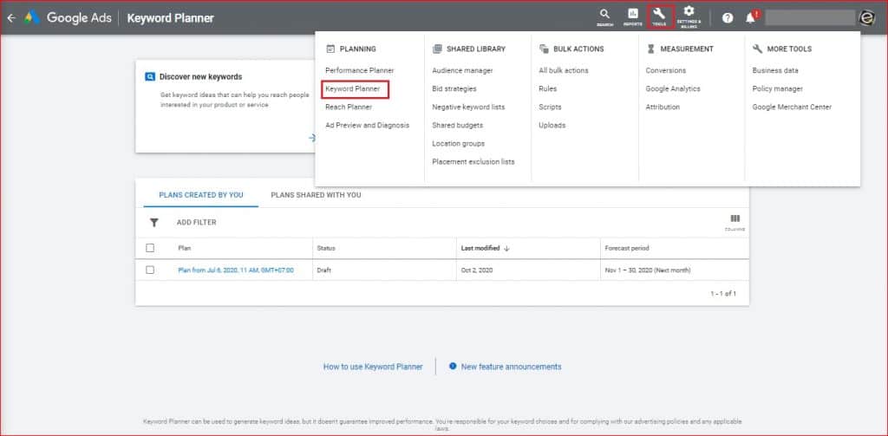The image size is (888, 436).
Task: Open Rules under Bulk Actions
Action: pos(548,89)
